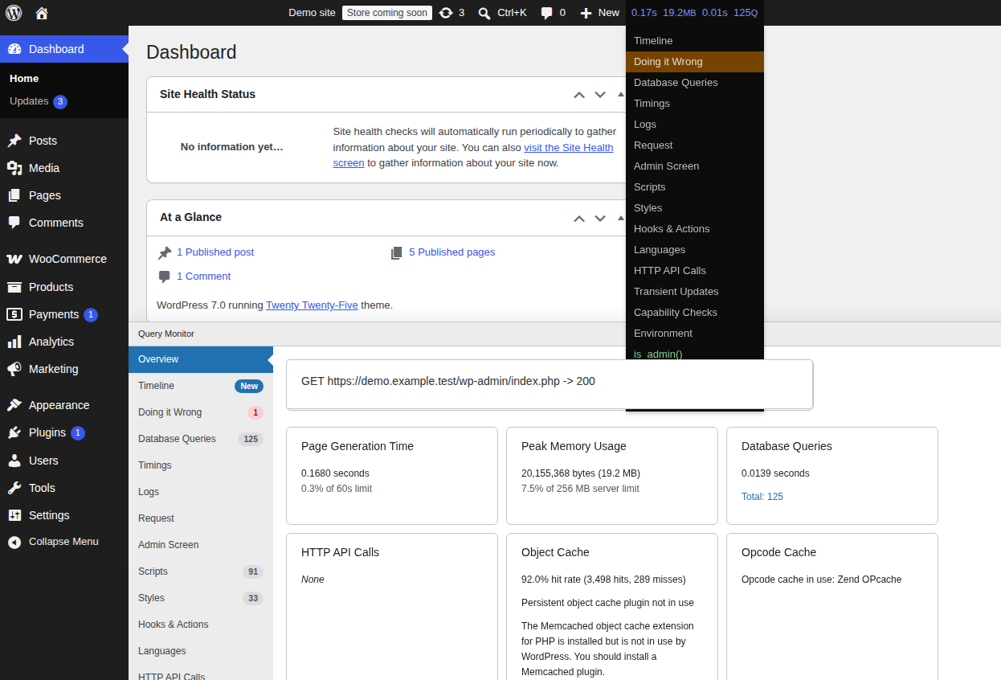This screenshot has height=680, width=1001.
Task: Open the Appearance paintbrush icon
Action: (14, 405)
